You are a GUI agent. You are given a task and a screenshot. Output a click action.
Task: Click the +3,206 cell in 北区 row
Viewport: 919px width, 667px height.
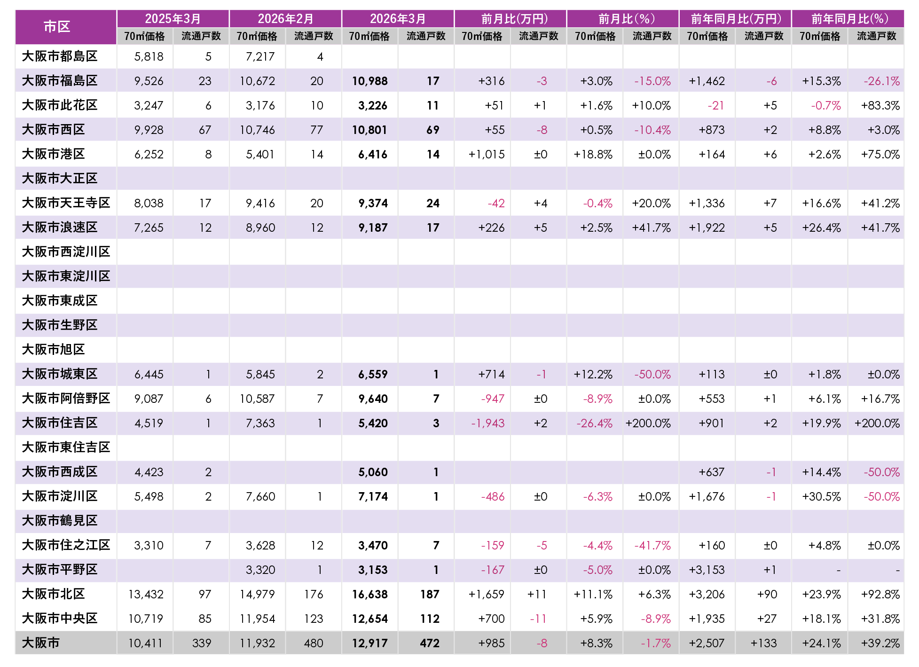(x=707, y=594)
